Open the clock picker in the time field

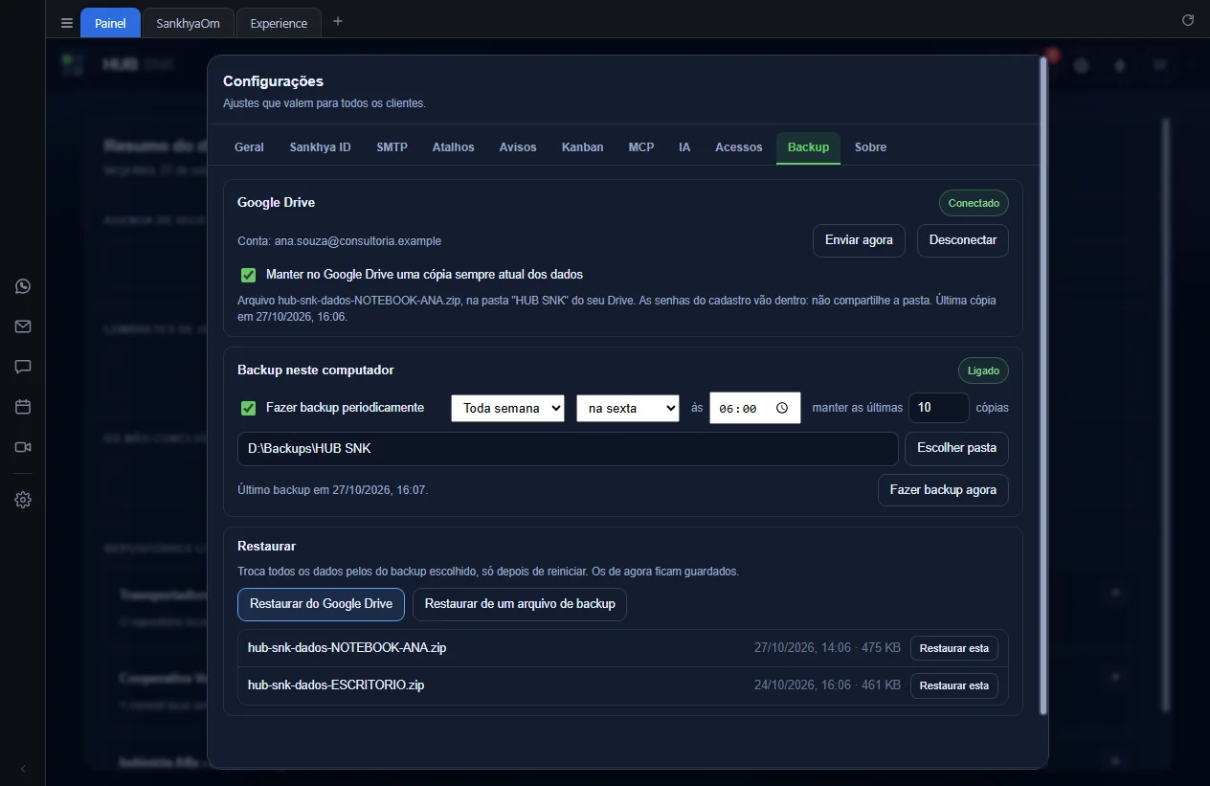pyautogui.click(x=782, y=408)
